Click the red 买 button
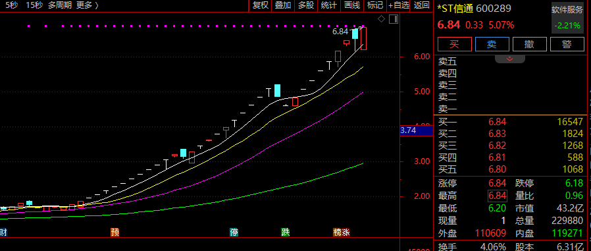The height and width of the screenshot is (251, 591). (455, 44)
